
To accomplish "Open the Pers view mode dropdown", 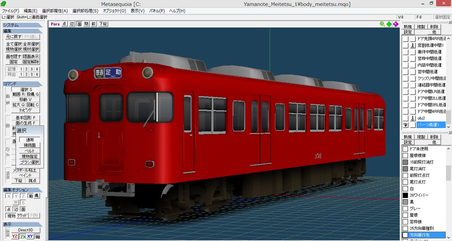I will (x=55, y=24).
